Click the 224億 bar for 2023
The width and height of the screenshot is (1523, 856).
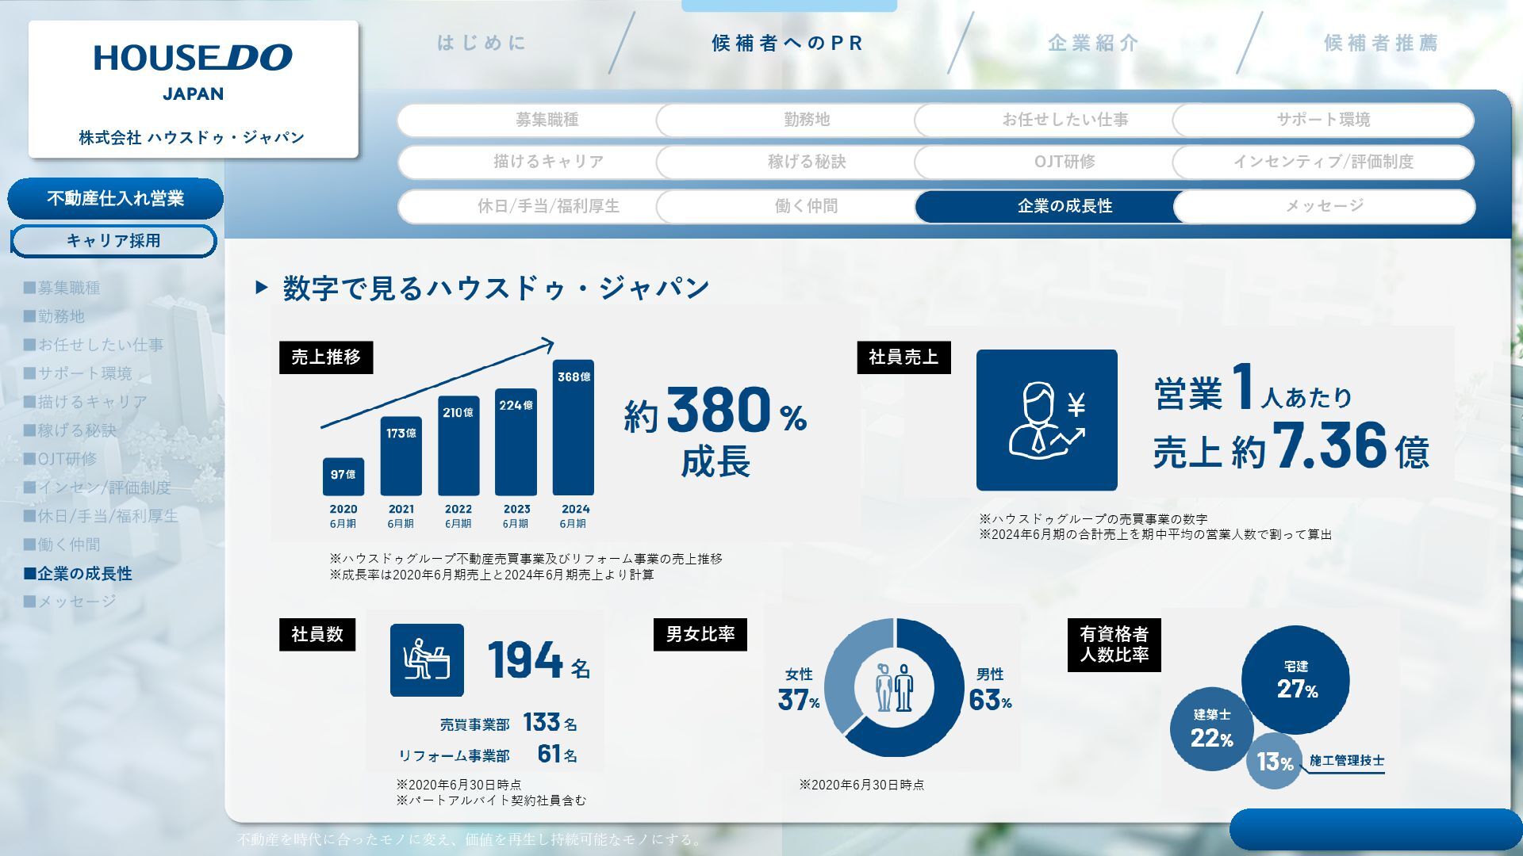click(x=516, y=442)
